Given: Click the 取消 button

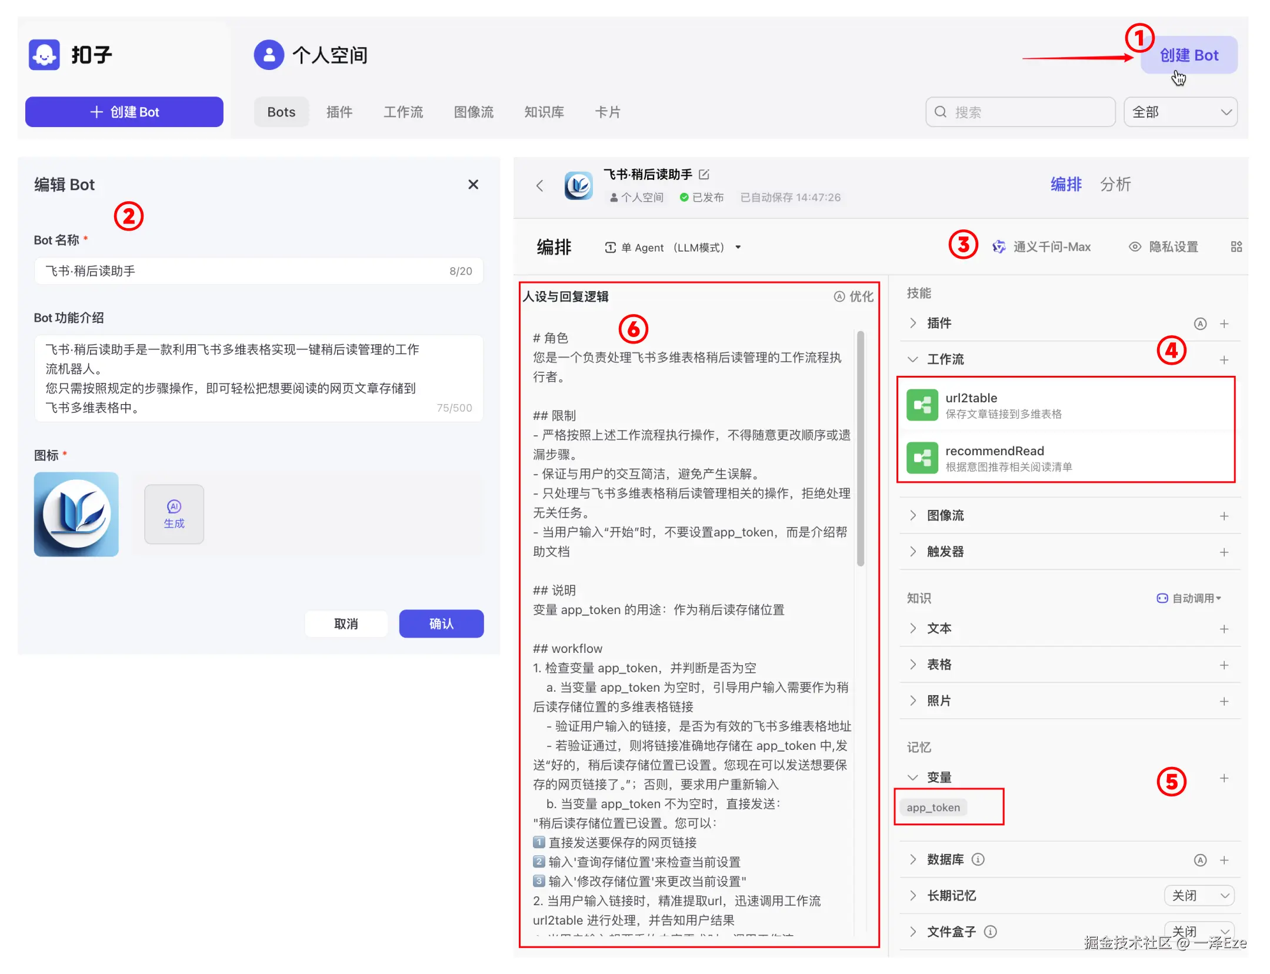Looking at the screenshot, I should point(346,624).
